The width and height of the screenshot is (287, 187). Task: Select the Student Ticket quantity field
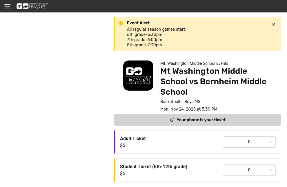[x=249, y=170]
